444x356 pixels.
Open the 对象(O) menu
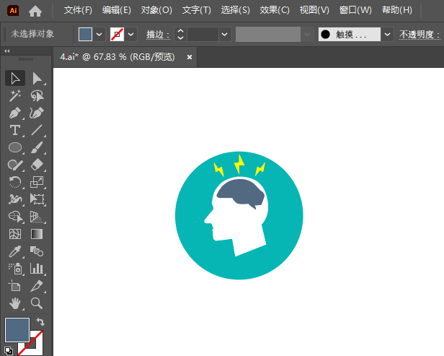(x=156, y=11)
